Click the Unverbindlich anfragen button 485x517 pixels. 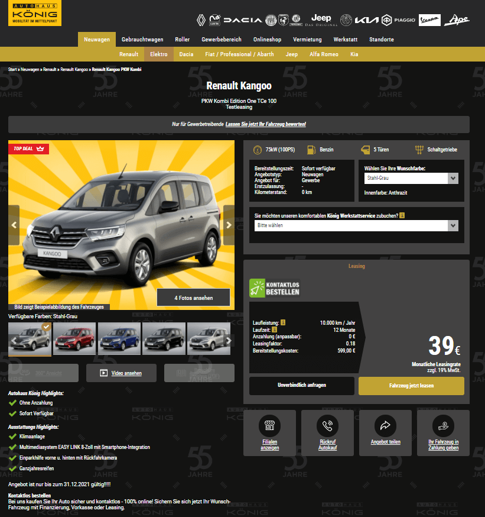point(302,386)
